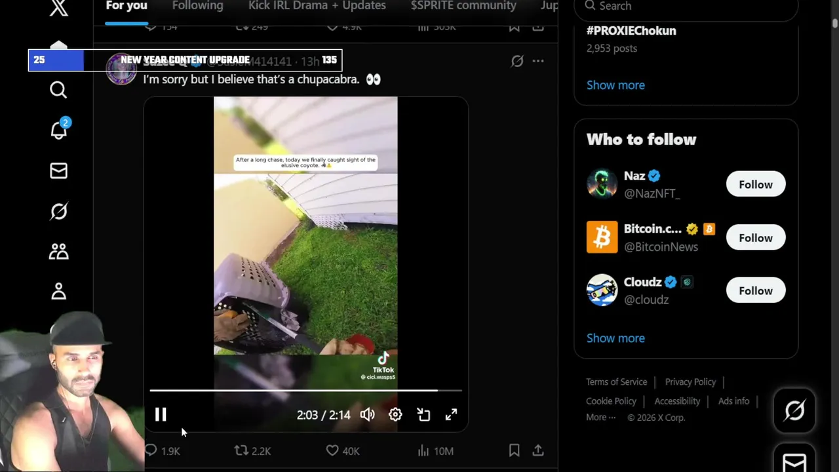The height and width of the screenshot is (472, 839).
Task: Open Ads info footer link
Action: pyautogui.click(x=733, y=401)
